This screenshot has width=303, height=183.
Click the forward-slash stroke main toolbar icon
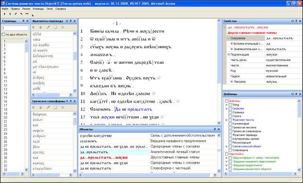(16, 14)
